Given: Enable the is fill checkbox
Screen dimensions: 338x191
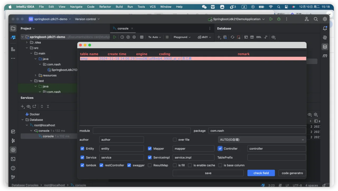Looking at the screenshot, I should click(175, 165).
